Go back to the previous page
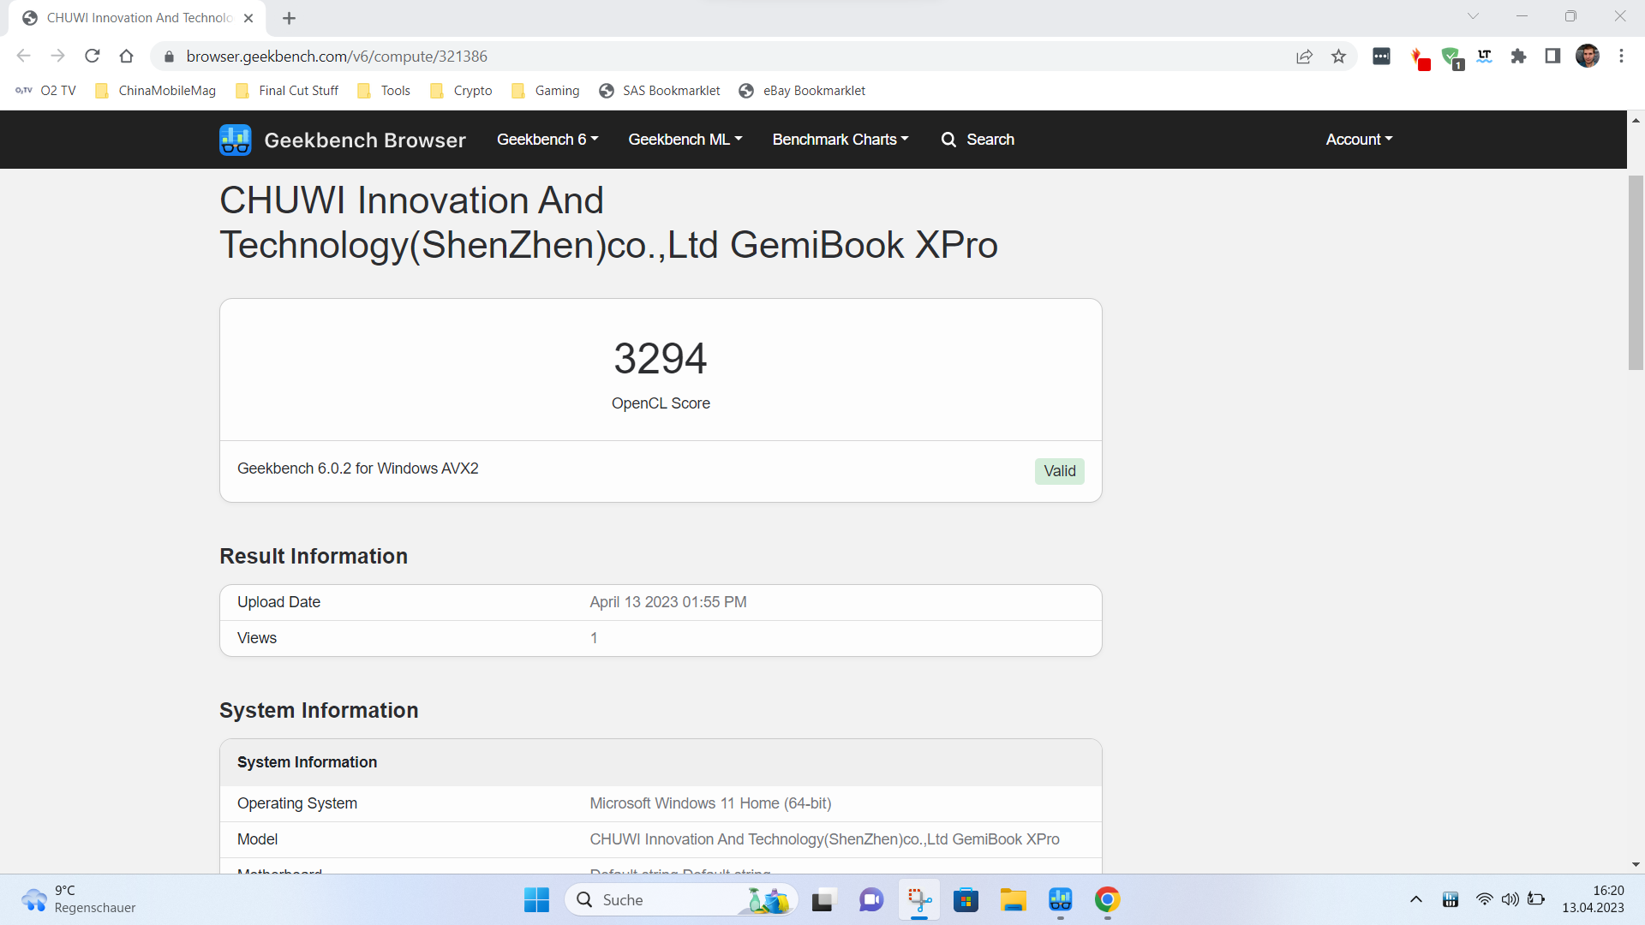 pos(23,57)
